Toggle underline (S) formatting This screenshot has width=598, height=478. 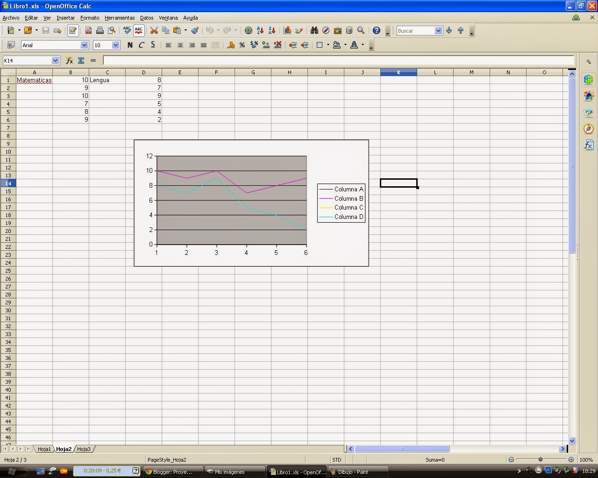click(x=153, y=45)
